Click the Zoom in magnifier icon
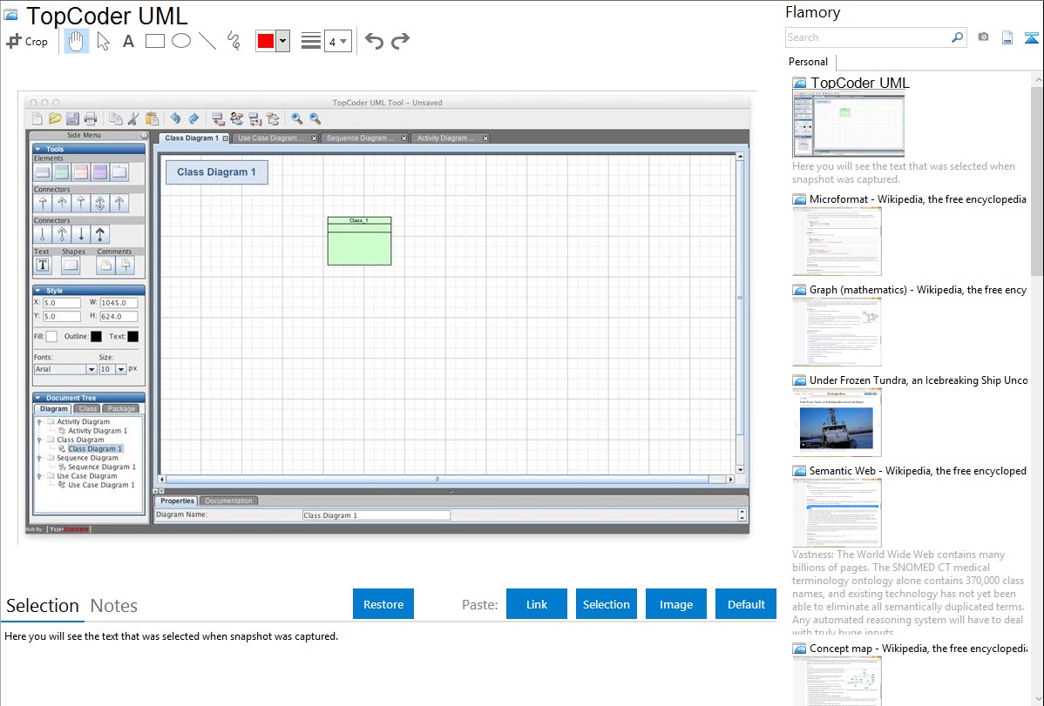 pos(297,118)
